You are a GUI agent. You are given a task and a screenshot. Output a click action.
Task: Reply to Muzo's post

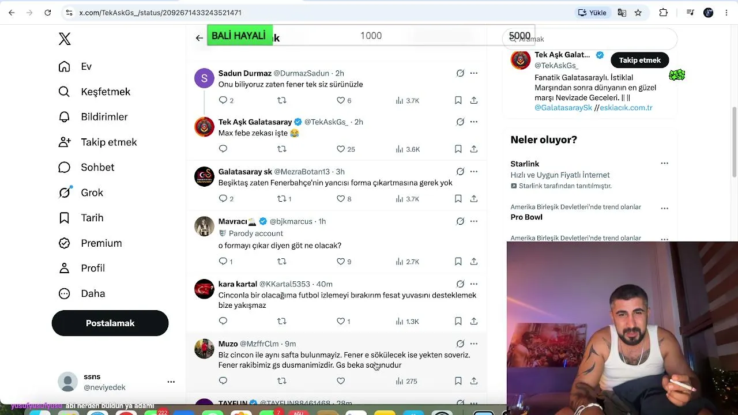pyautogui.click(x=223, y=381)
